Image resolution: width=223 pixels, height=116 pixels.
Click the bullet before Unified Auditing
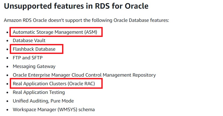(x=8, y=101)
